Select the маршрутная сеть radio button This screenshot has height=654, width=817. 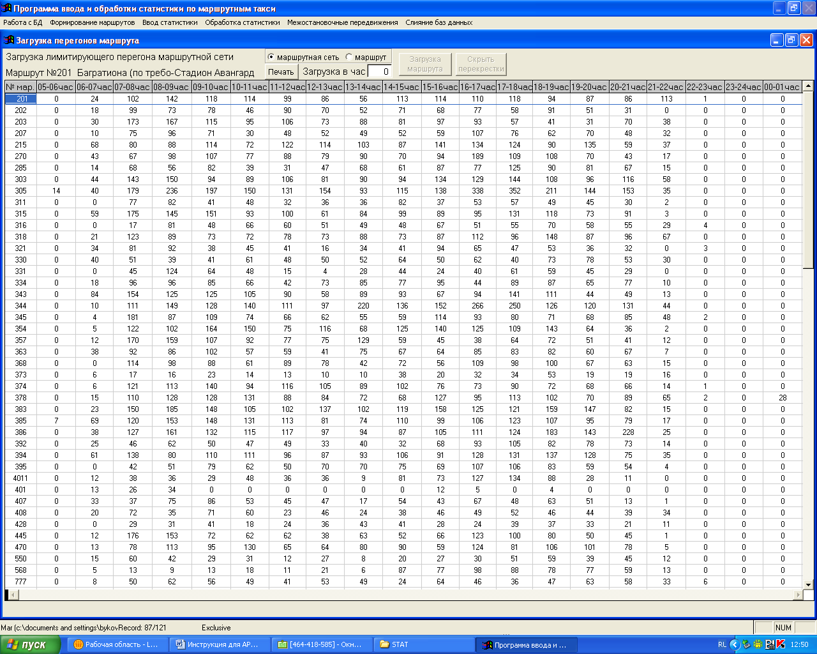click(303, 57)
